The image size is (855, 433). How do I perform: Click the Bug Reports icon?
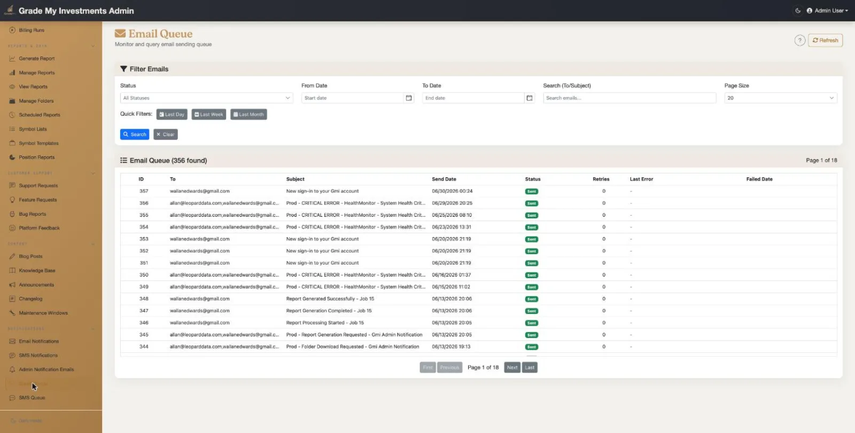[x=12, y=214]
